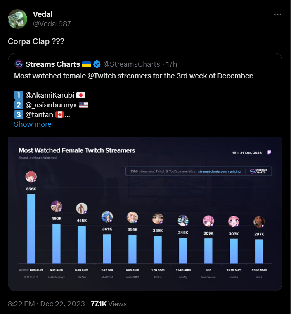Viewport: 291px width, 314px height.
Task: Open the @Vedal987 handle link
Action: [52, 24]
